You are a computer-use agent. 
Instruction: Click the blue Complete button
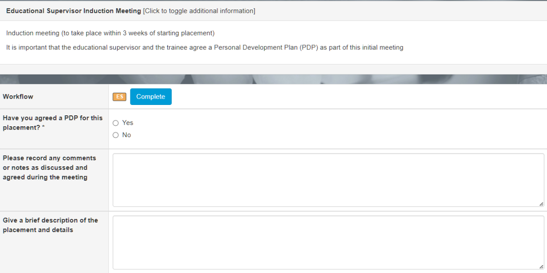pos(151,97)
